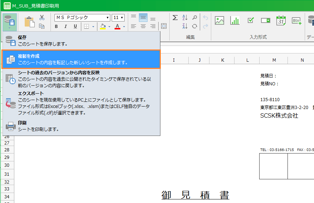
Task: Select column K header
Action: [x=222, y=60]
